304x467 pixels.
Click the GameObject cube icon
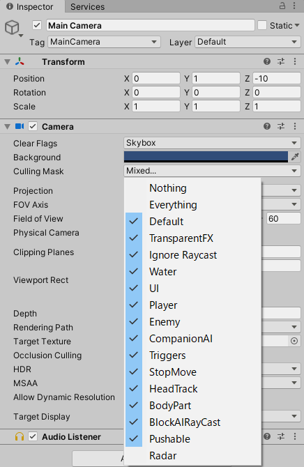pos(13,27)
